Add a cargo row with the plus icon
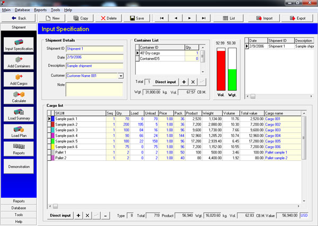Screen dimensions: 318x226 78,215
